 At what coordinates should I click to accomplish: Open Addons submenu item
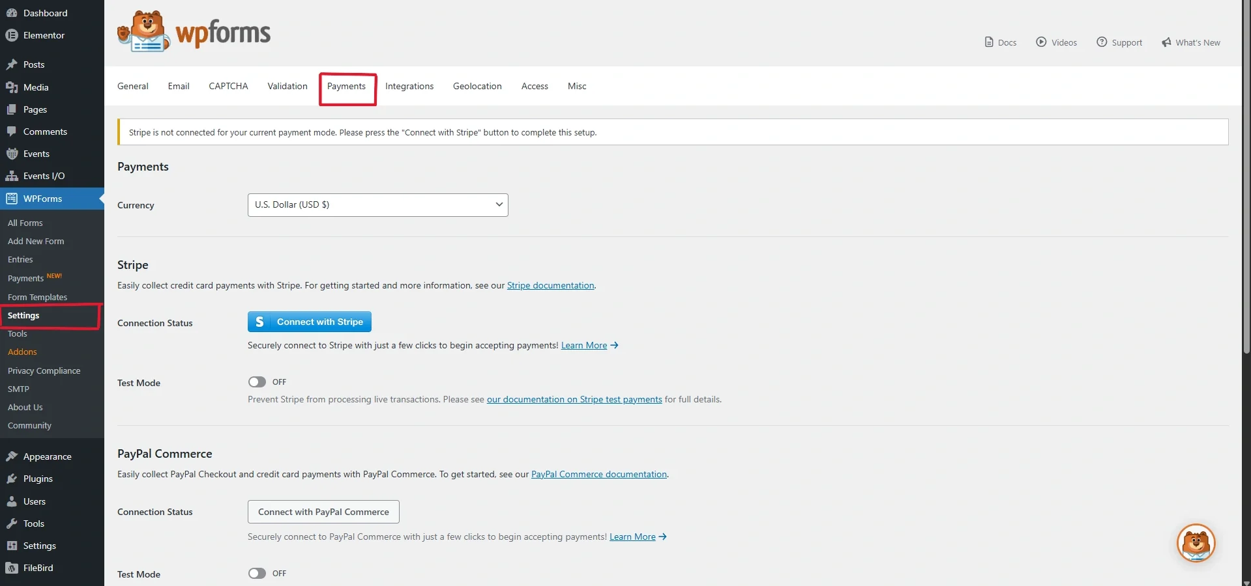tap(22, 352)
